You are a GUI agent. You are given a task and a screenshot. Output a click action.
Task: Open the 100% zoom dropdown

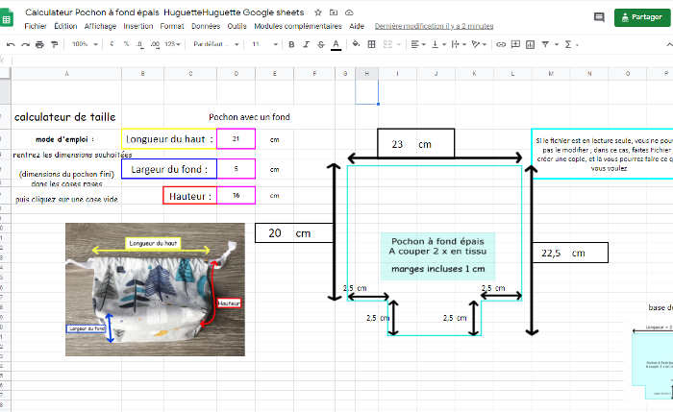click(85, 44)
